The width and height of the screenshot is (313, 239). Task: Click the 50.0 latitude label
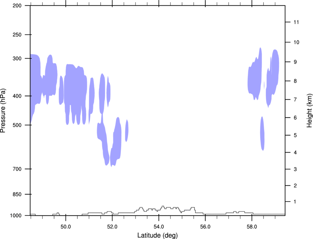[x=66, y=227]
